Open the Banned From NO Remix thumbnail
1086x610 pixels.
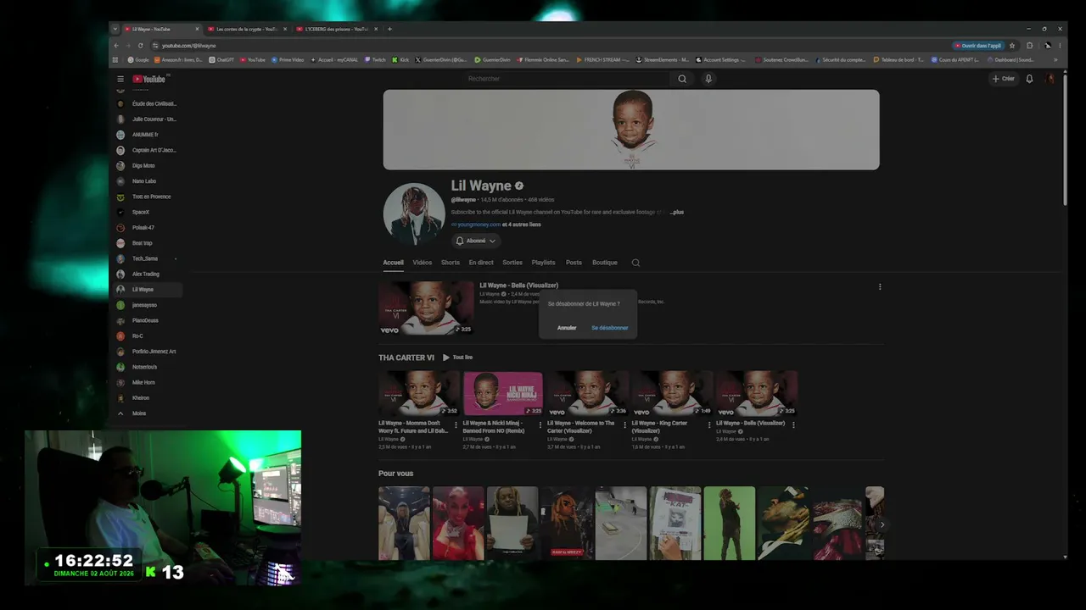click(x=502, y=393)
